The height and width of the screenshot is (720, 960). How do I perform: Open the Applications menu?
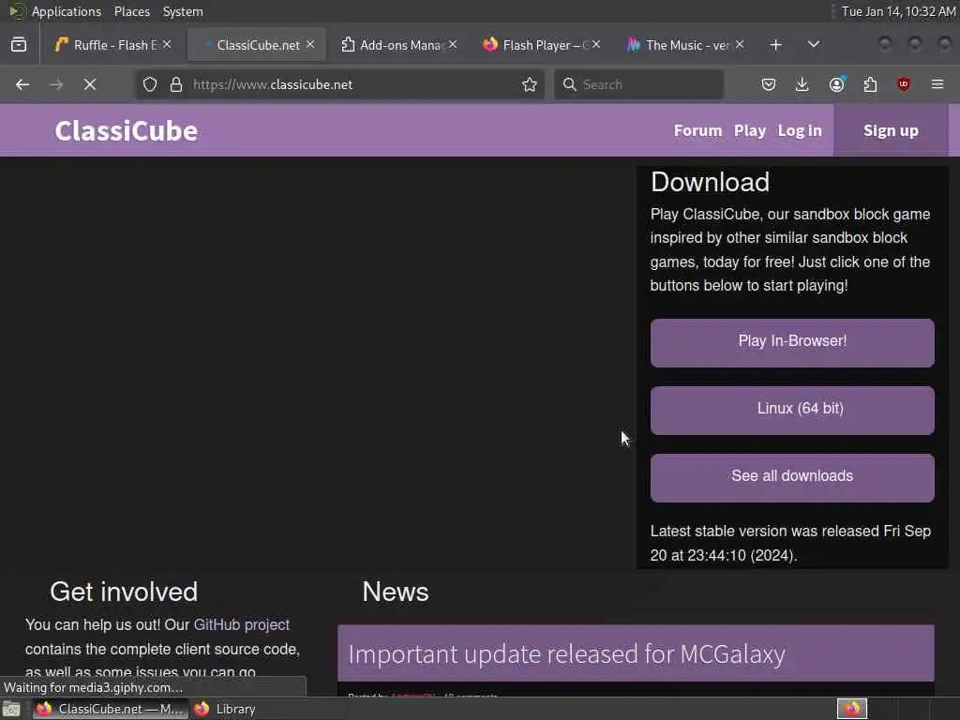tap(67, 11)
